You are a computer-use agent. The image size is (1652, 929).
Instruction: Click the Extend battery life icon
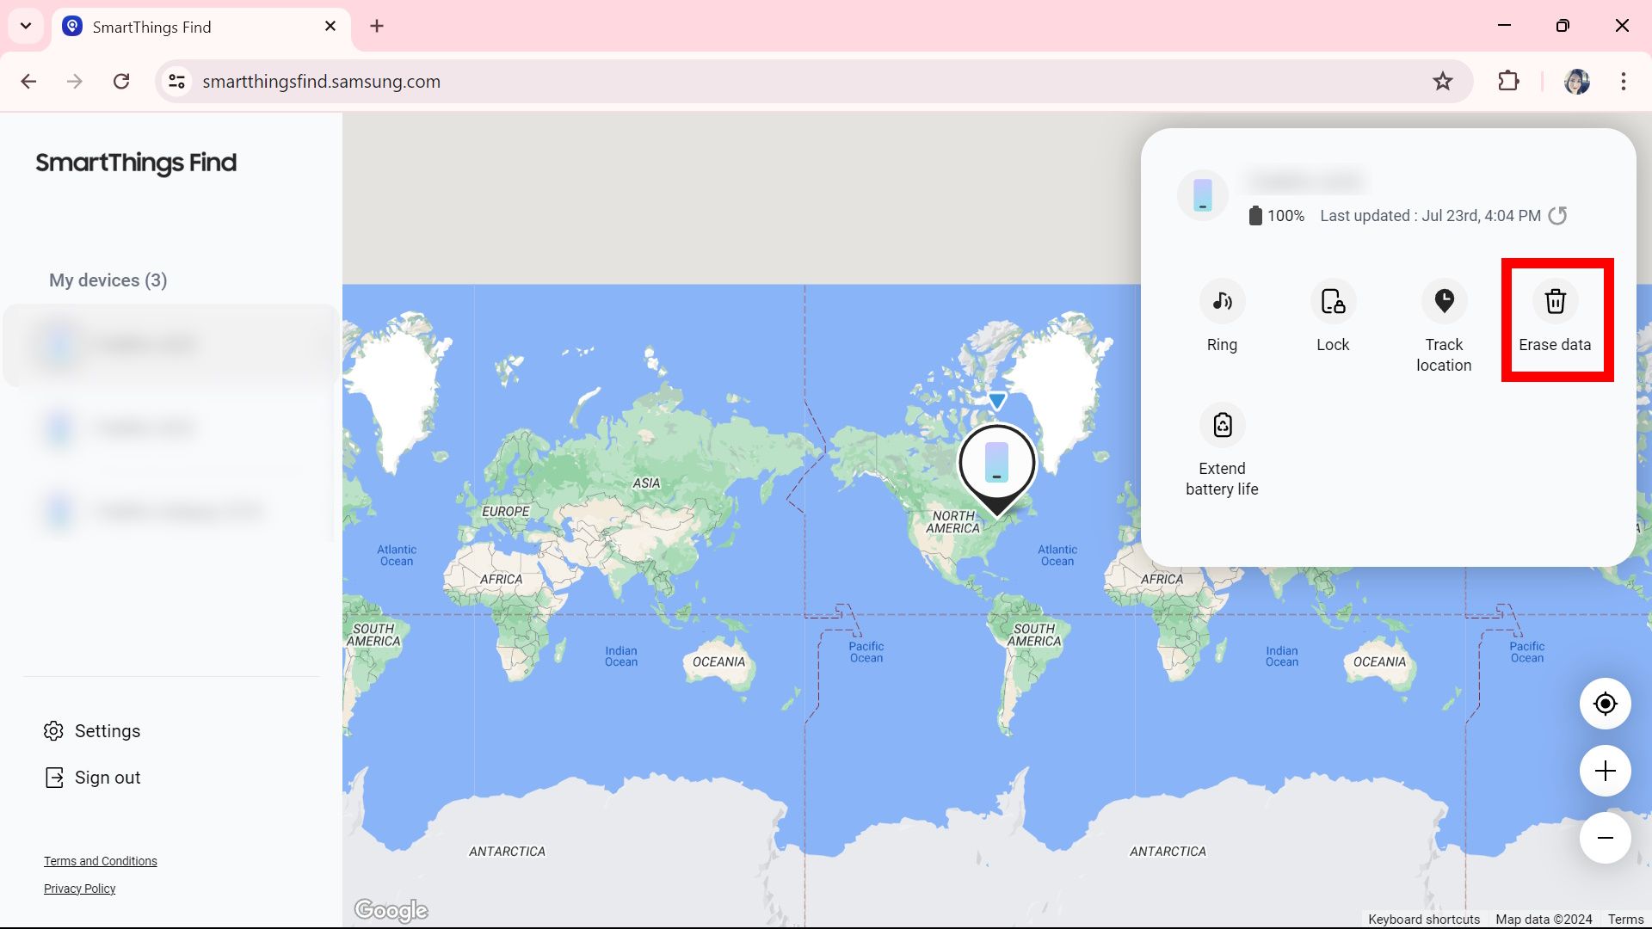click(1224, 424)
